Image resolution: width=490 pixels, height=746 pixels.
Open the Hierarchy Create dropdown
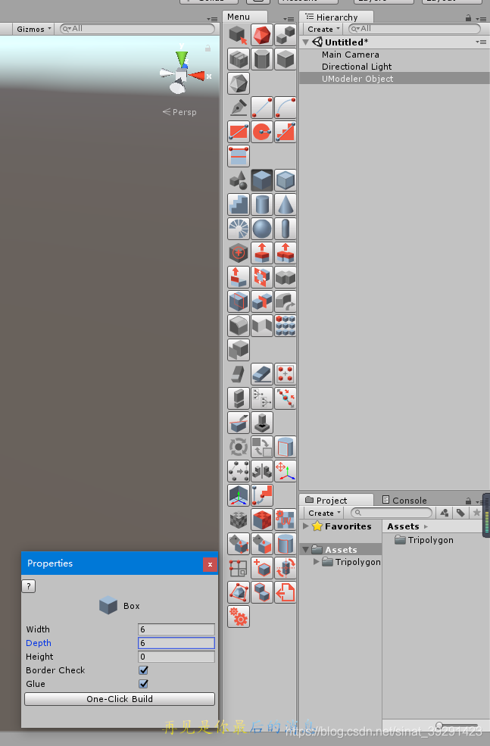pos(323,29)
